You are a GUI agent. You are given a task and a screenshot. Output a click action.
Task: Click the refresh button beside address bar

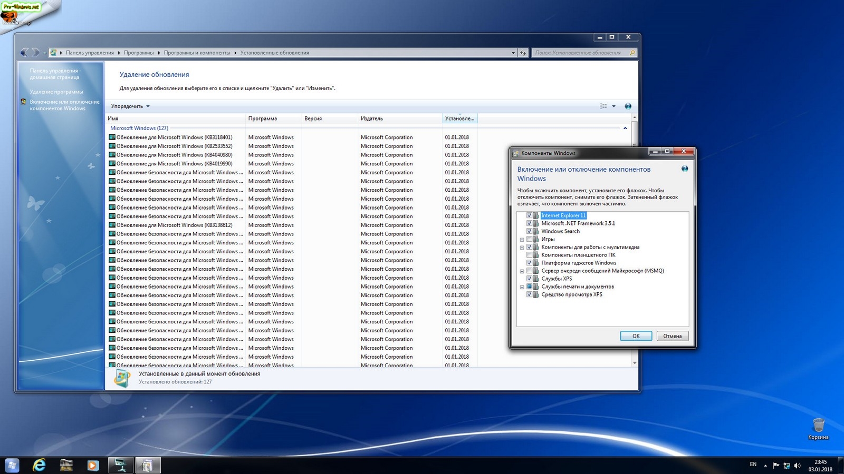pyautogui.click(x=523, y=53)
